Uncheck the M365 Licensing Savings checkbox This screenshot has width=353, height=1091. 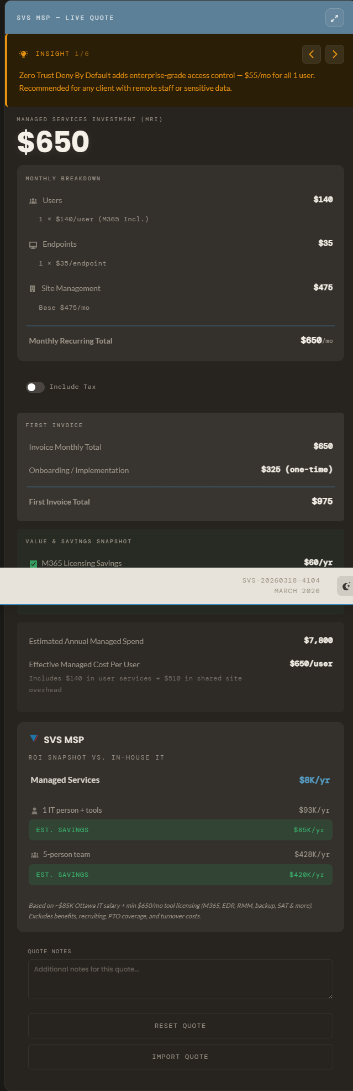pyautogui.click(x=33, y=564)
